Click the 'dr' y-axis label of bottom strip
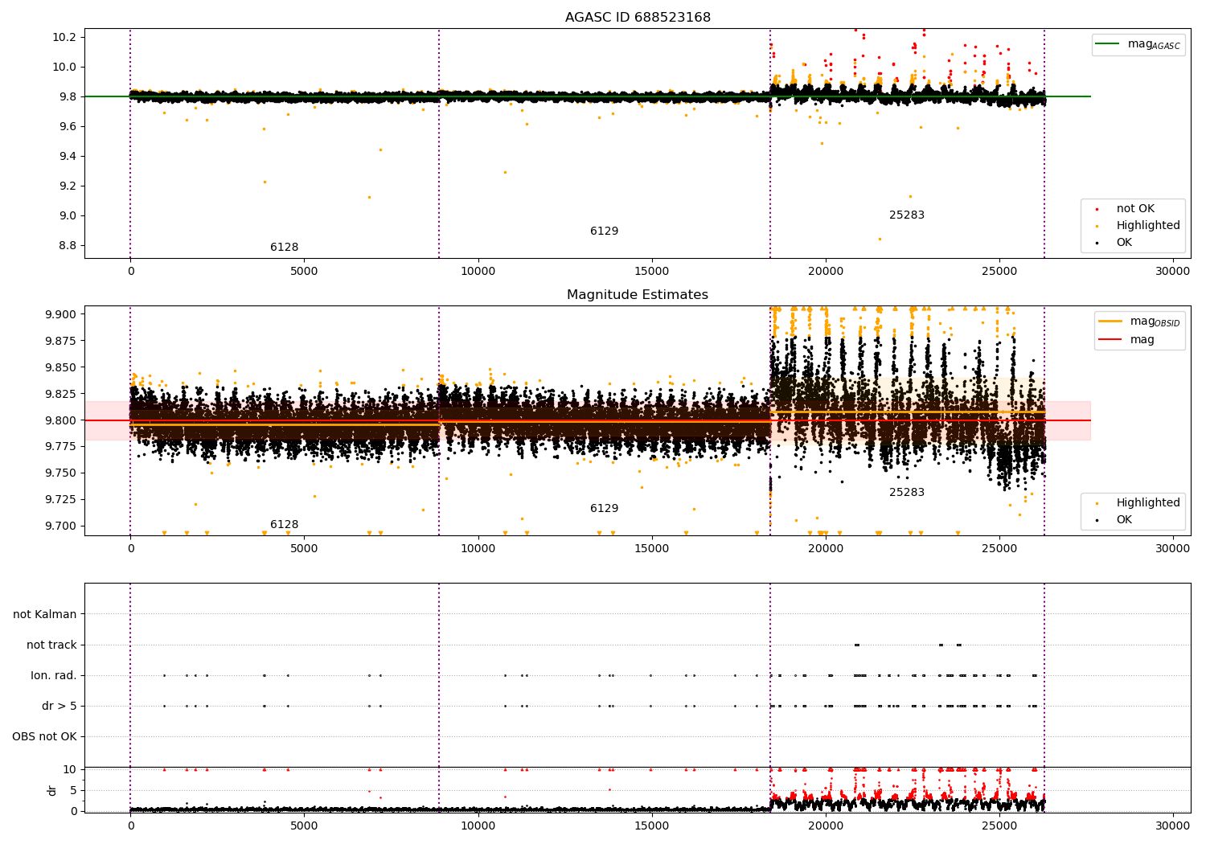Screen dimensions: 1206x844 52,790
